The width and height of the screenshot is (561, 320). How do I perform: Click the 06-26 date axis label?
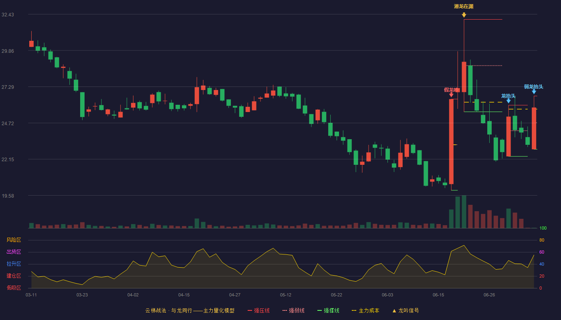tap(489, 295)
